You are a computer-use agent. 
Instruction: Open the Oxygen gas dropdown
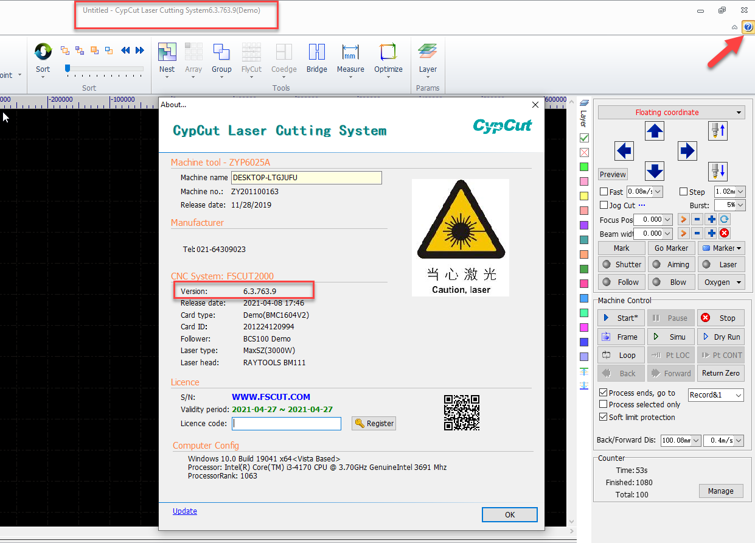click(x=722, y=282)
